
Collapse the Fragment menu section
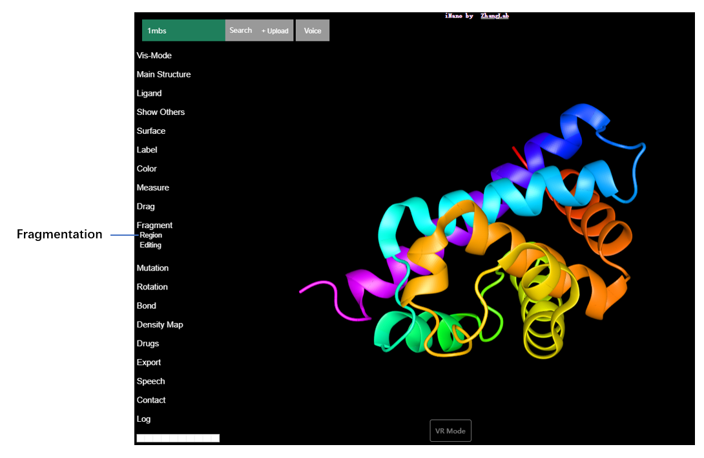(x=154, y=225)
